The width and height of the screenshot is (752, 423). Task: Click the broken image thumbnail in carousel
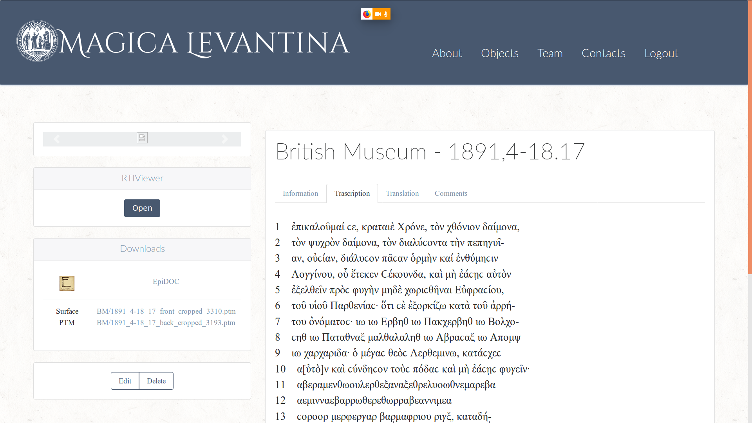click(142, 137)
